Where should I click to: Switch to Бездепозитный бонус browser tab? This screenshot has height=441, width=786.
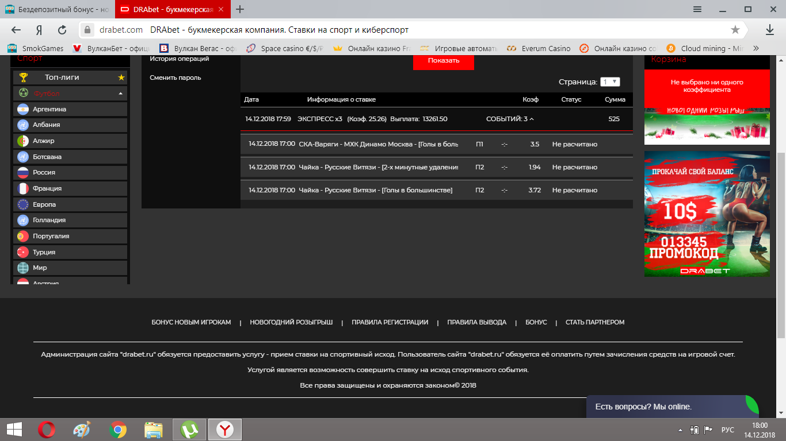point(58,9)
